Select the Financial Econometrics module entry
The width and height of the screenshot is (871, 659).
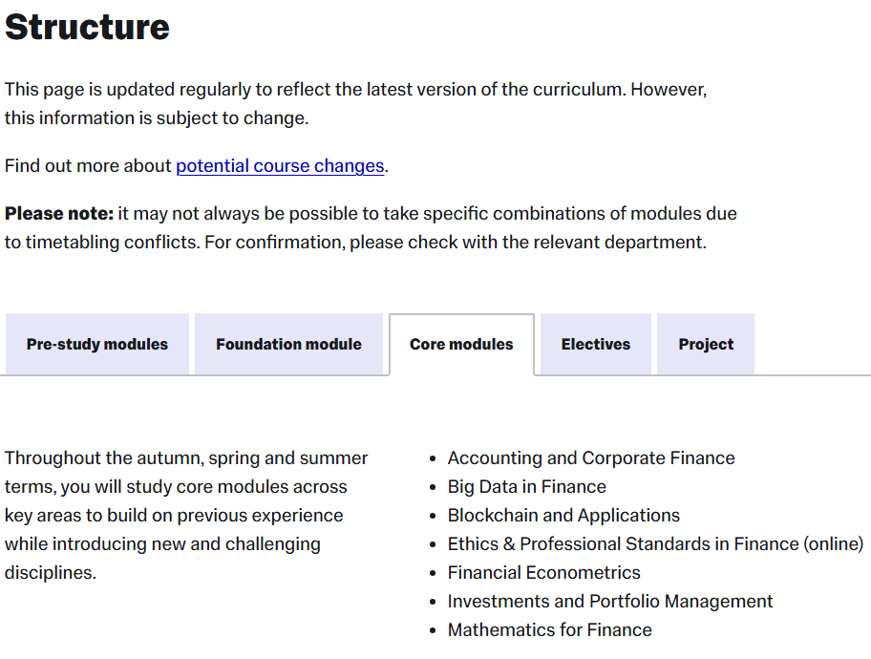click(x=543, y=573)
